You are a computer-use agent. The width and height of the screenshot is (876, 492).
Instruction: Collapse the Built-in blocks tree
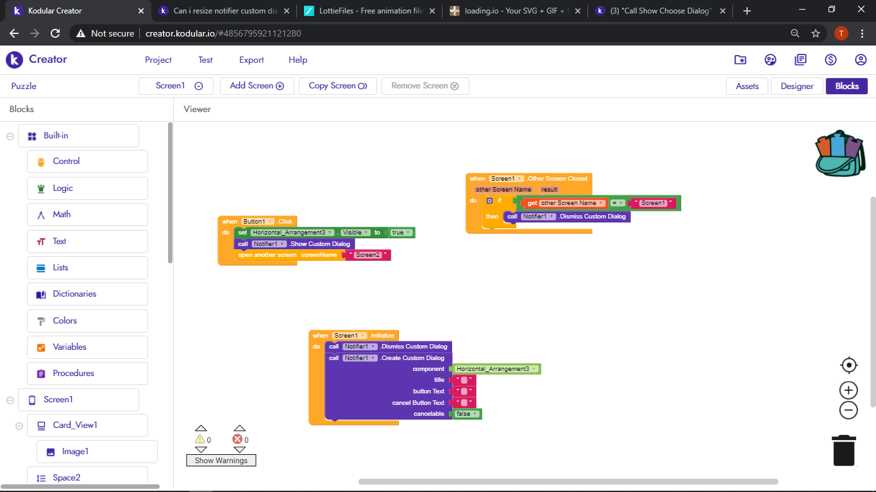10,136
